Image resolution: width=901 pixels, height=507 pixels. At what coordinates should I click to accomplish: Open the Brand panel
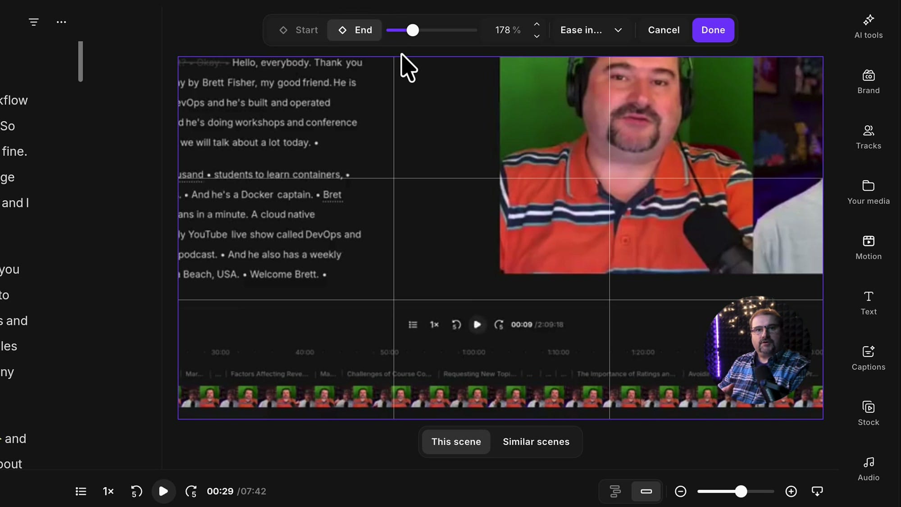[x=868, y=82]
